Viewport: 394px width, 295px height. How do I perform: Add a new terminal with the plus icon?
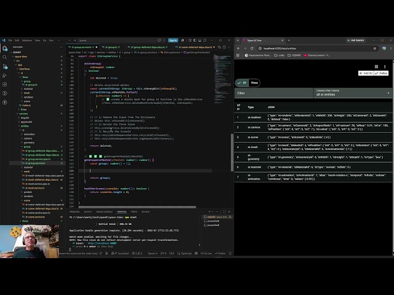(209, 211)
